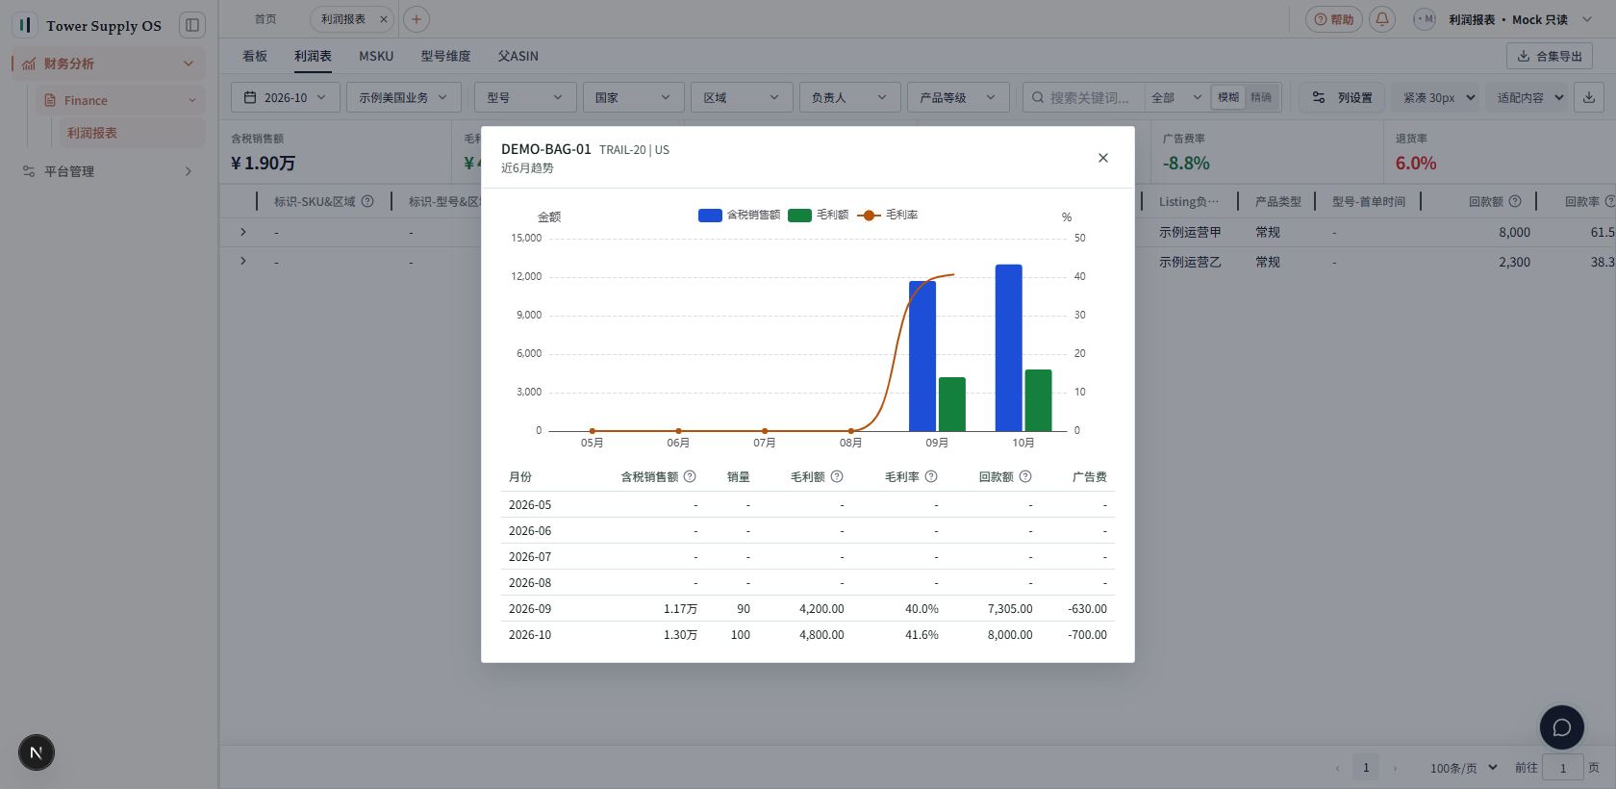The image size is (1616, 789).
Task: Click the 帮助 help button
Action: click(1333, 19)
